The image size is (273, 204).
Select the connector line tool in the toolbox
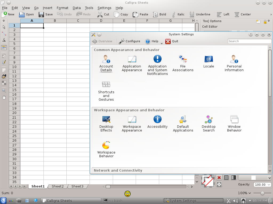point(4,33)
